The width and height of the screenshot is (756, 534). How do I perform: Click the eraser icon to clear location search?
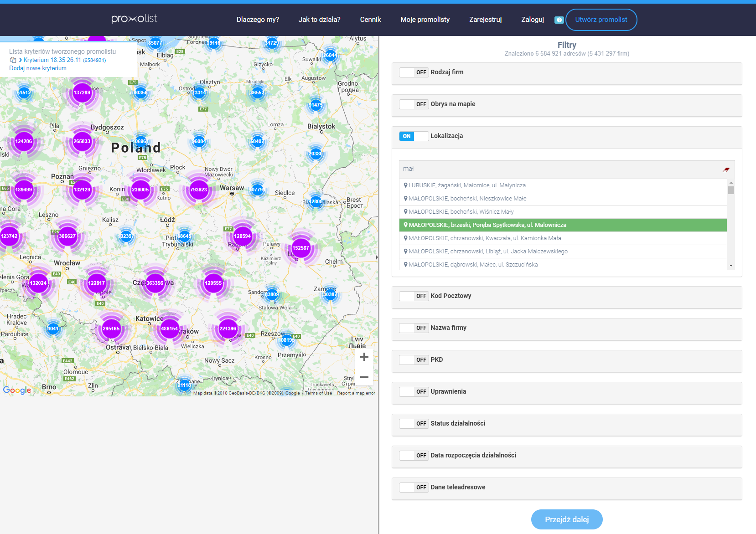[726, 169]
